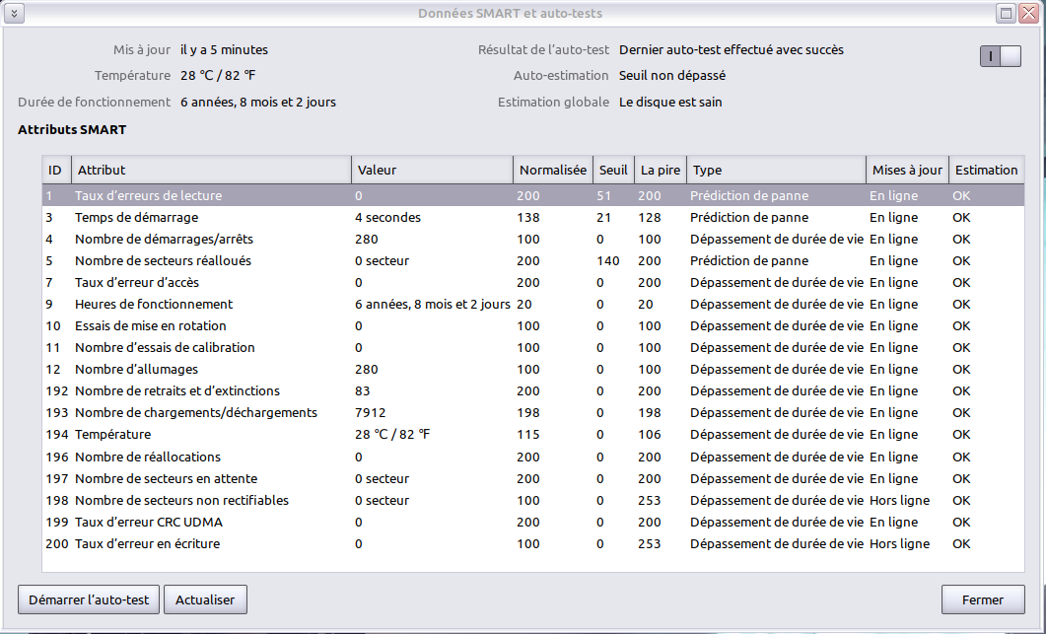Select the Température attribute row
Screen dimensions: 1046x634
533,435
